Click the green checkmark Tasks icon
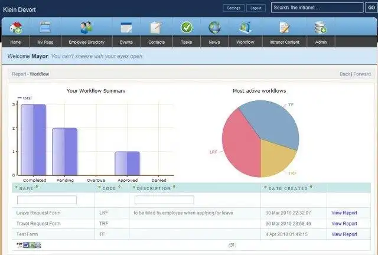 coord(187,27)
